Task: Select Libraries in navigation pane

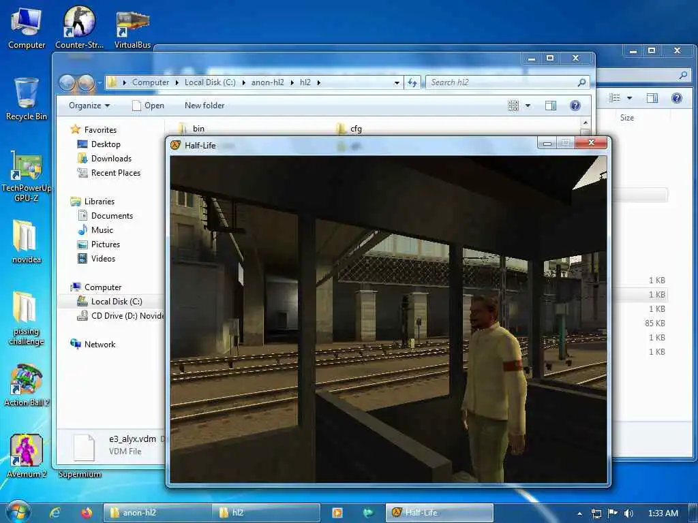Action: [x=93, y=202]
